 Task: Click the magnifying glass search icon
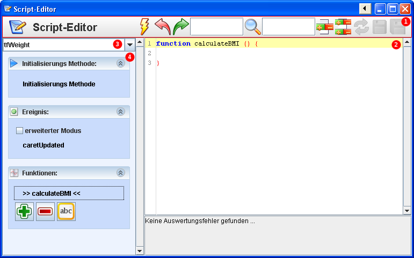tap(252, 27)
